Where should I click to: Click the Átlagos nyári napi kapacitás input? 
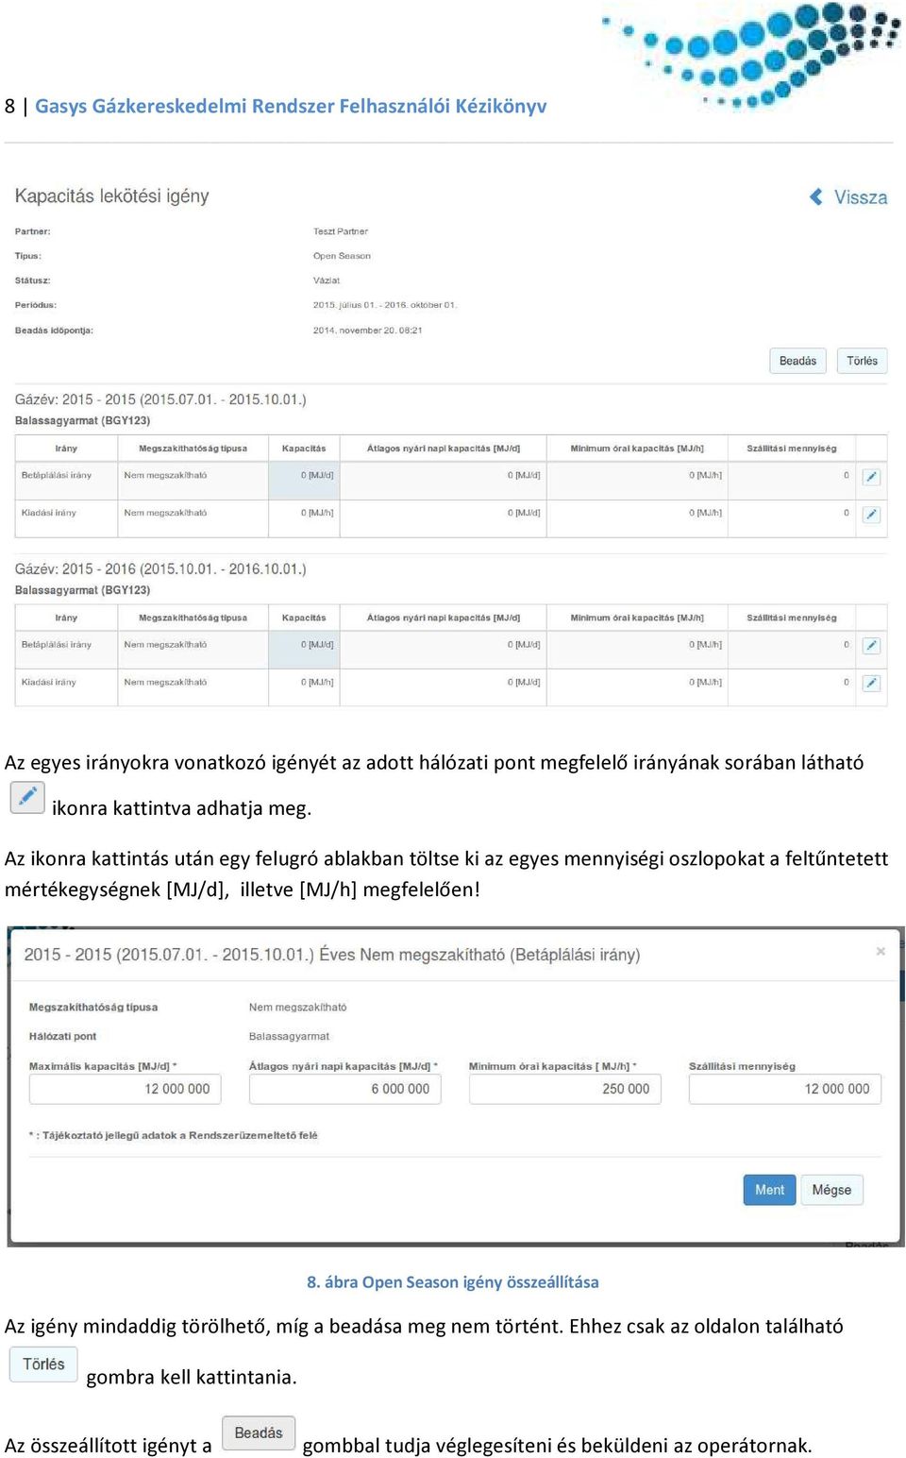tap(345, 1089)
